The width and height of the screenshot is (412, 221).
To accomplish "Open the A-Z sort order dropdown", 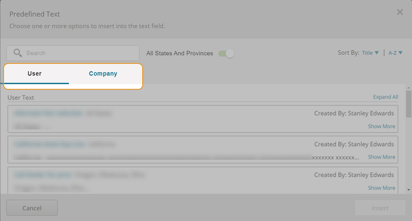I will coord(396,53).
